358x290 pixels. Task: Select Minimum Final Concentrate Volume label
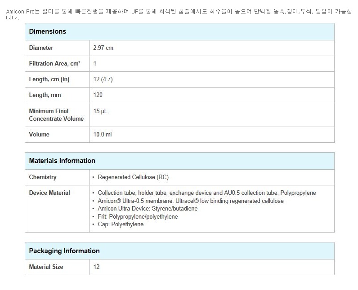pyautogui.click(x=56, y=115)
